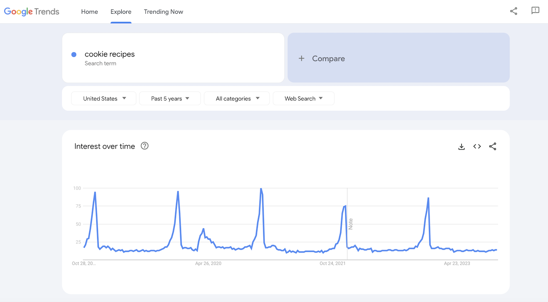Screen dimensions: 548x302
Task: Go to the Home tab
Action: [89, 12]
